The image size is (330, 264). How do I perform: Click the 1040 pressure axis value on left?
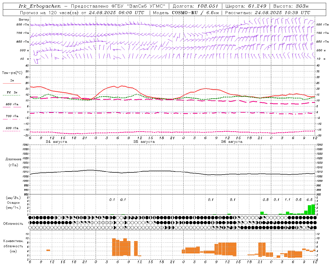25,145
